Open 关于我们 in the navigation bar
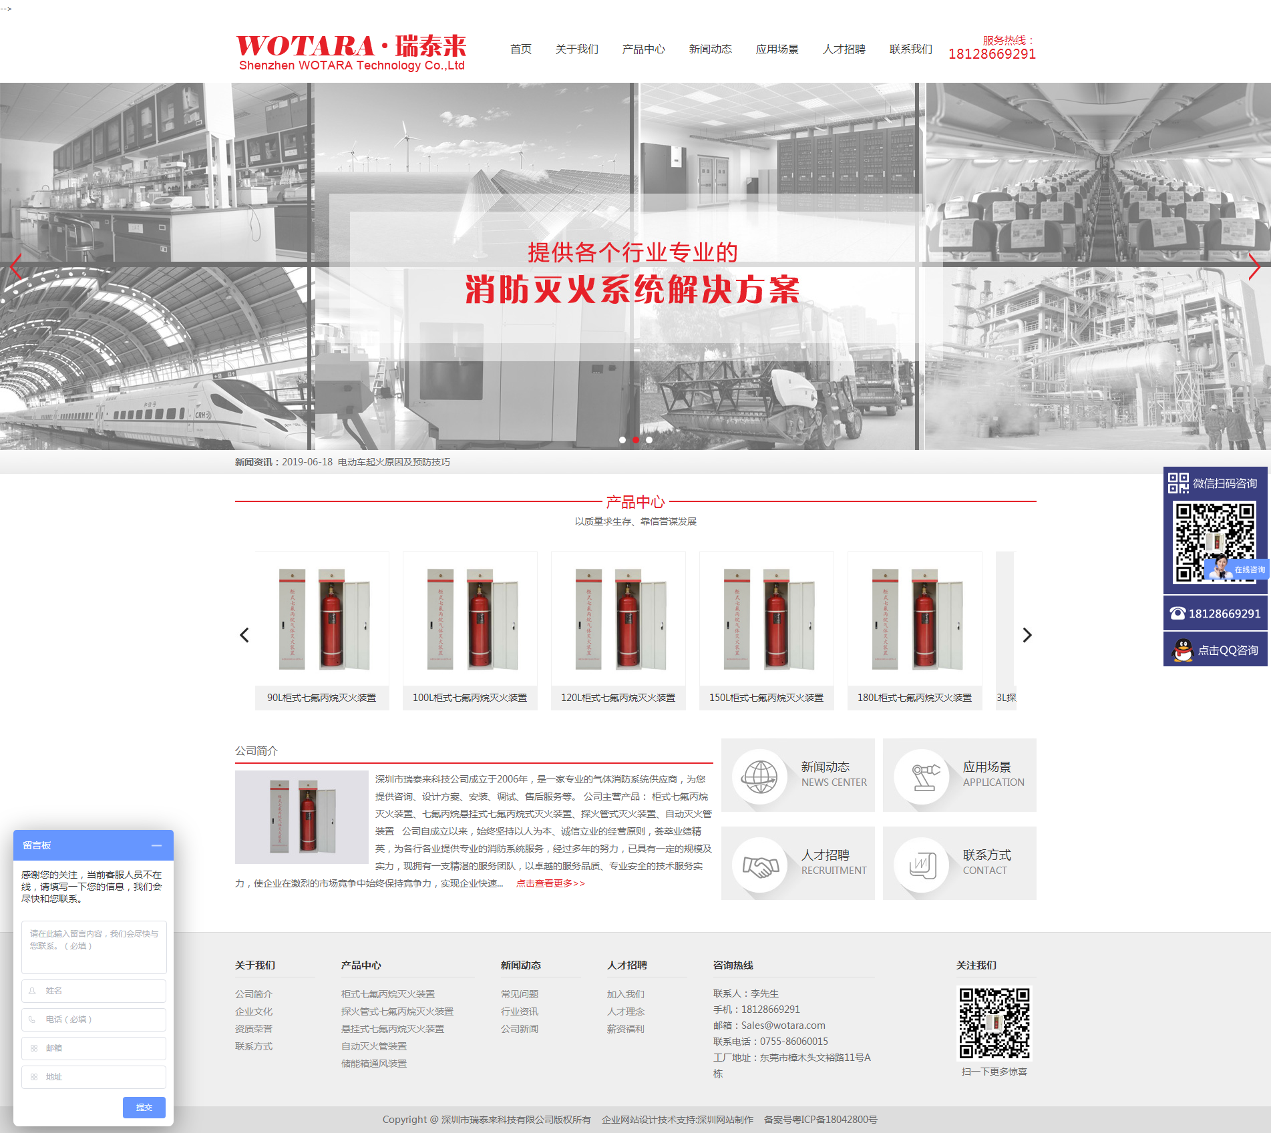 point(576,49)
